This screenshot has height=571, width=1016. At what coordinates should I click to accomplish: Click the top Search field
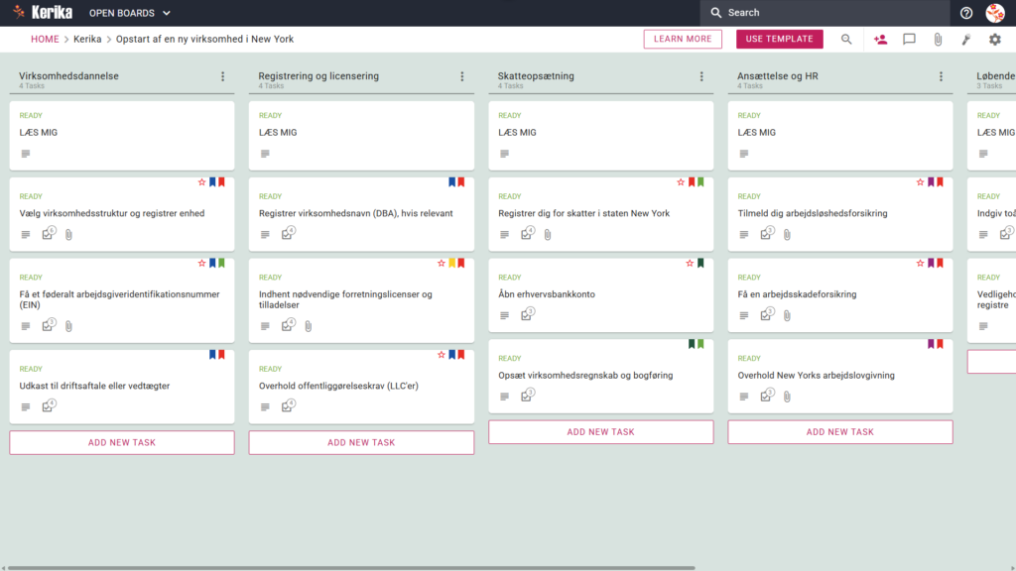825,12
